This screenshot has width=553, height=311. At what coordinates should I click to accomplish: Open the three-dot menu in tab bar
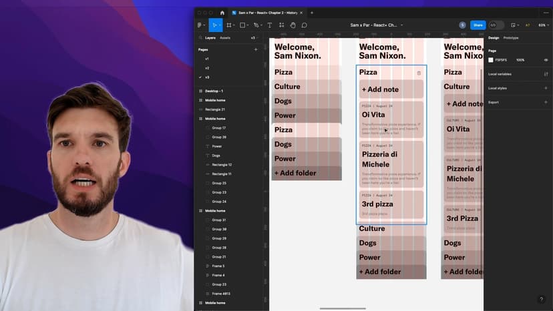coord(546,13)
